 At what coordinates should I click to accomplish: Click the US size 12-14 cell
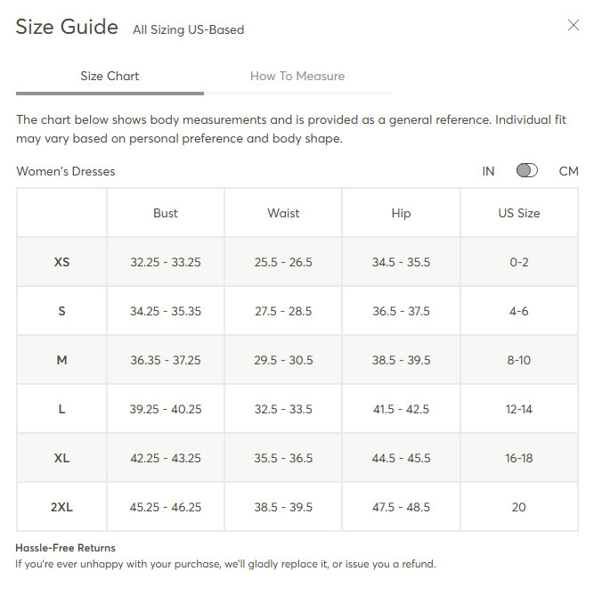(x=519, y=409)
